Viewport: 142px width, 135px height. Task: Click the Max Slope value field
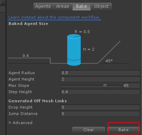tap(131, 85)
